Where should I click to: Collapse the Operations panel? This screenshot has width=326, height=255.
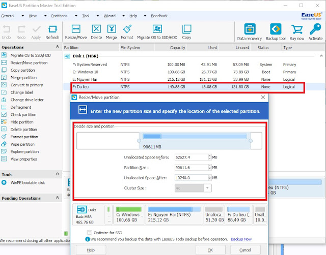(x=58, y=47)
